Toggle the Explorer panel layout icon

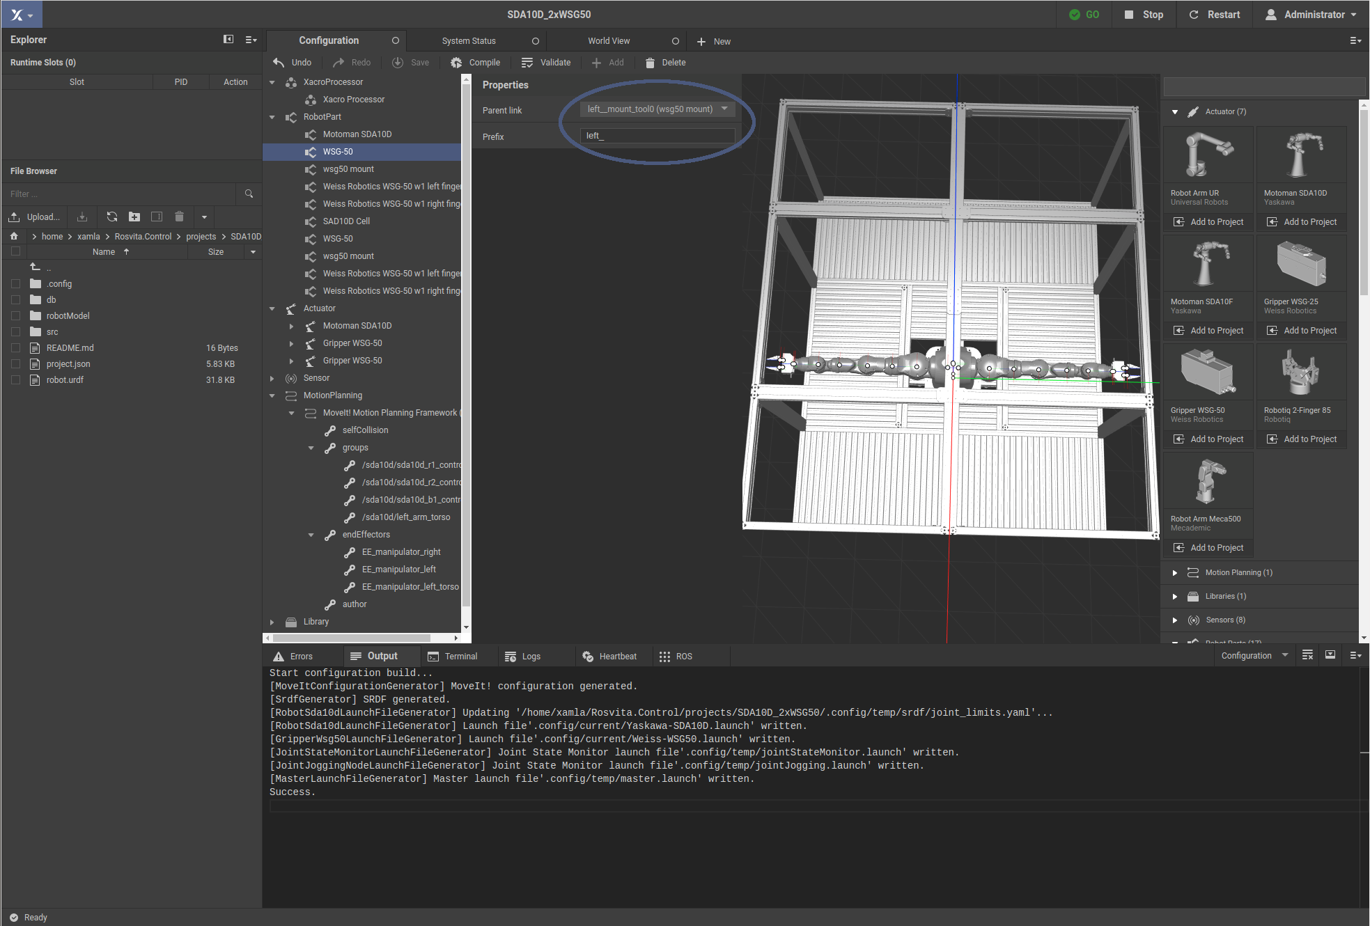[228, 40]
